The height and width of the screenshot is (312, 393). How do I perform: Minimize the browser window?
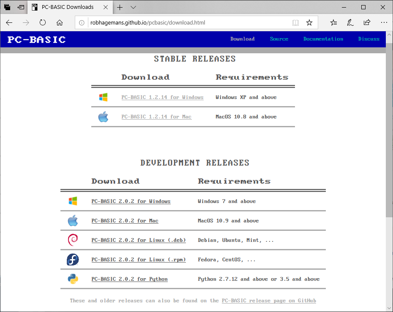(344, 7)
